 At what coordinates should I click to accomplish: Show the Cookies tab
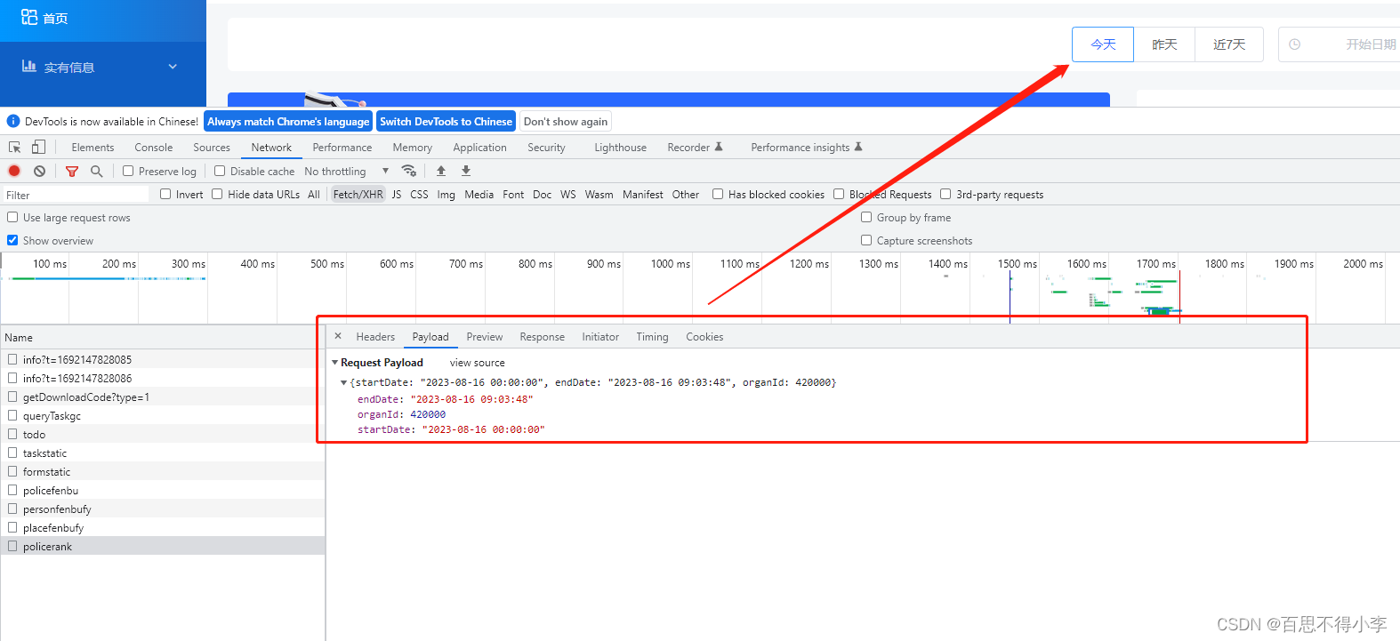coord(704,337)
